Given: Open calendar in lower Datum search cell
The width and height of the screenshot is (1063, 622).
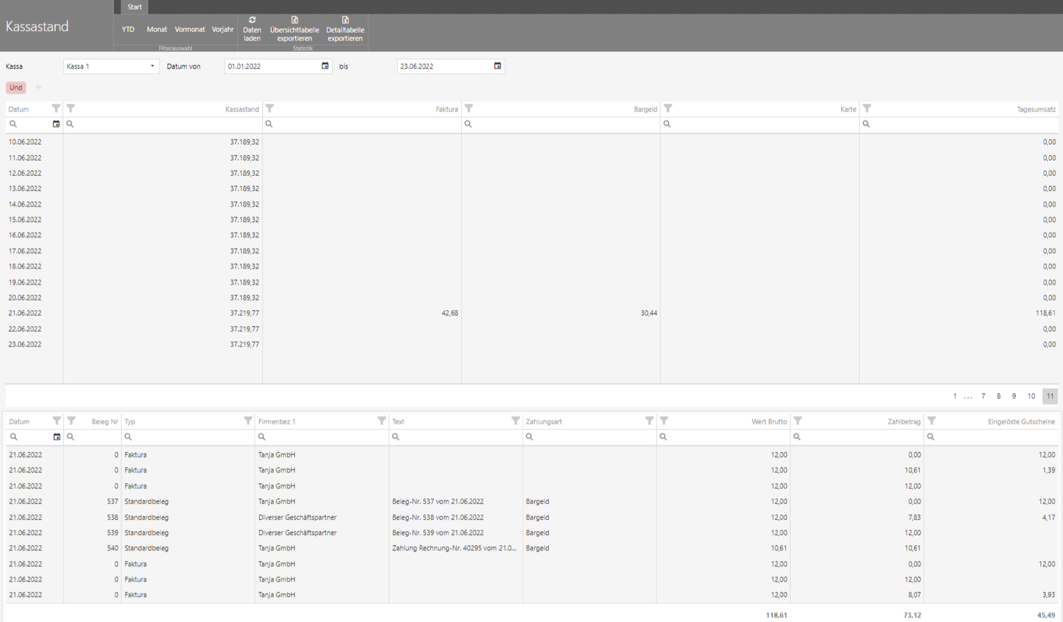Looking at the screenshot, I should click(56, 437).
